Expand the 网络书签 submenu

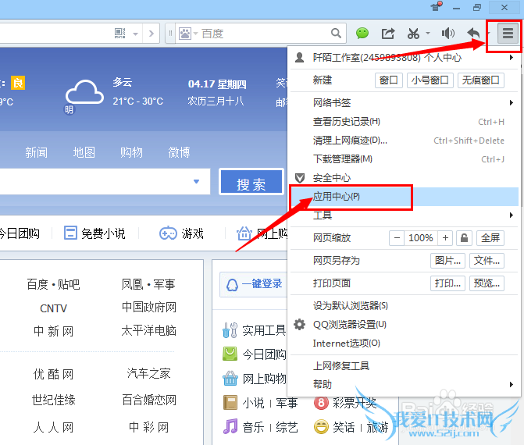point(512,102)
